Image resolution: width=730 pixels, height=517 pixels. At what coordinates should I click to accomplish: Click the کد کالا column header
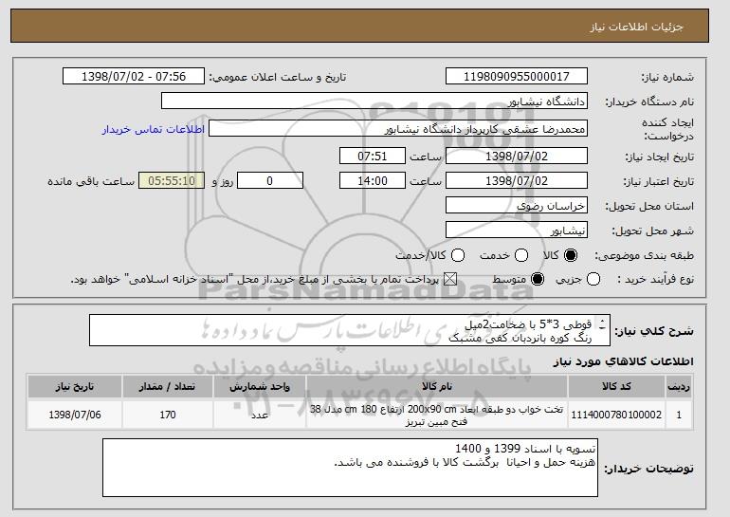[x=616, y=387]
